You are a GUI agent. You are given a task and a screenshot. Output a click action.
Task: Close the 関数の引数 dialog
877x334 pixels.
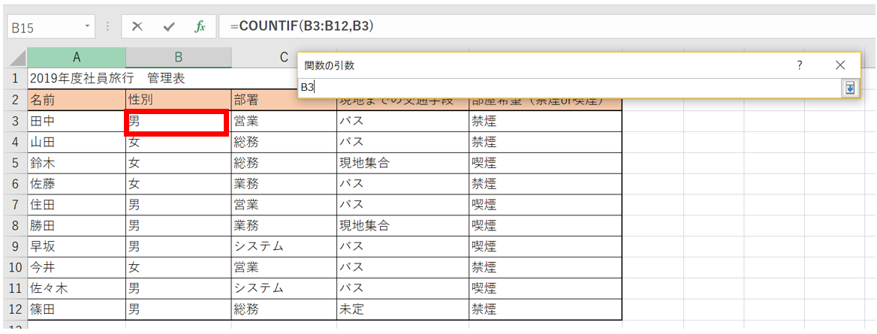click(839, 65)
